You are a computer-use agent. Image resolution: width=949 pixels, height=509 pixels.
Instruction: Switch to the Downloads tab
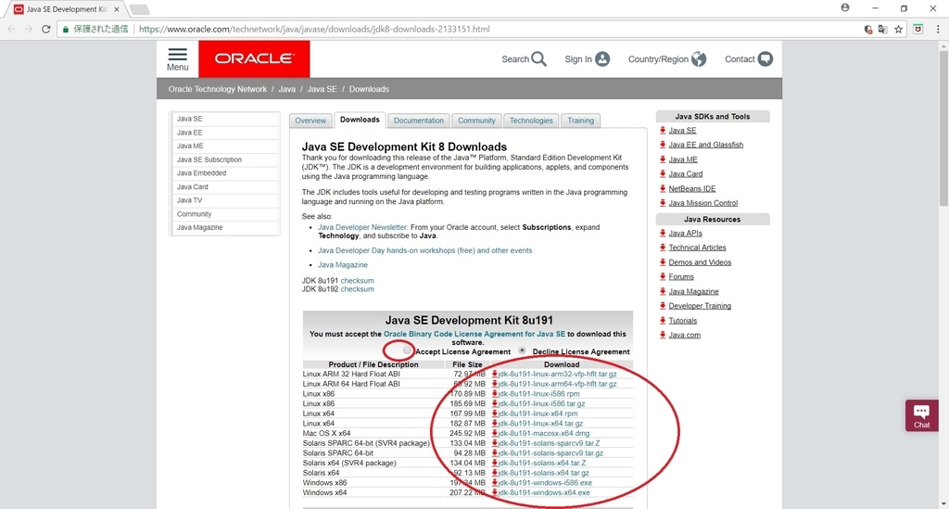click(x=360, y=120)
